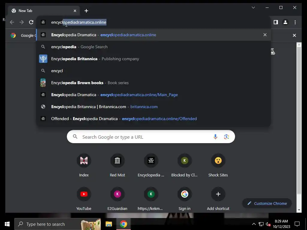Viewport: 307px width, 230px height.
Task: Click into the address bar text
Action: coord(79,22)
